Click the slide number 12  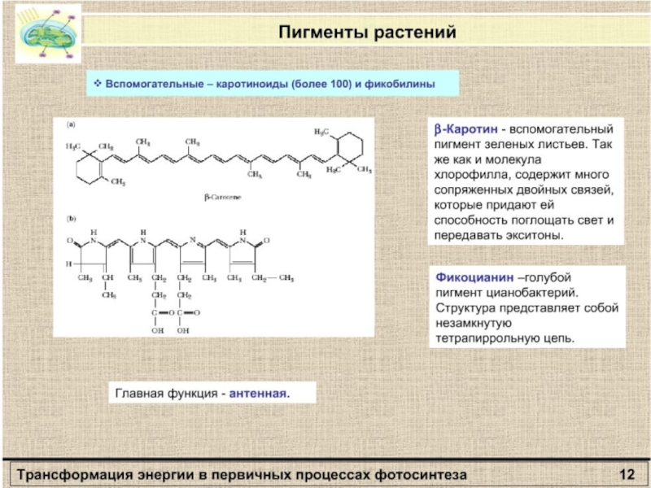tap(627, 474)
